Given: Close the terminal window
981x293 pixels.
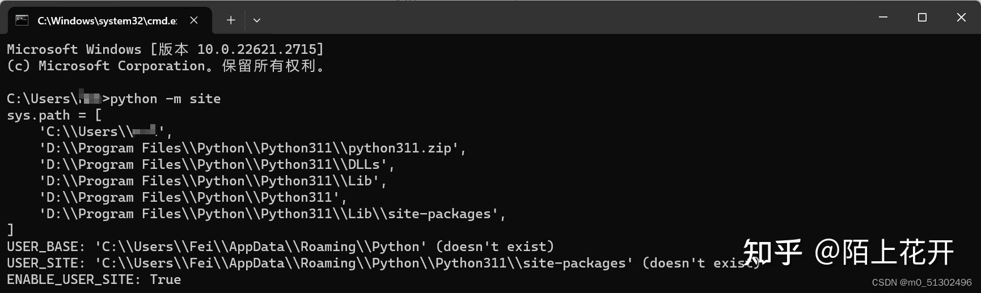Looking at the screenshot, I should [961, 18].
